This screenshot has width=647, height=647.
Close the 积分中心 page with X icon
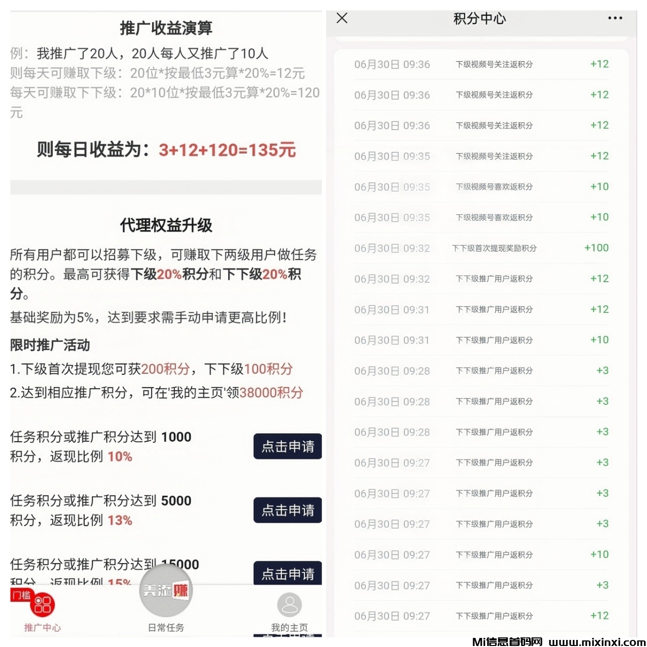(342, 18)
